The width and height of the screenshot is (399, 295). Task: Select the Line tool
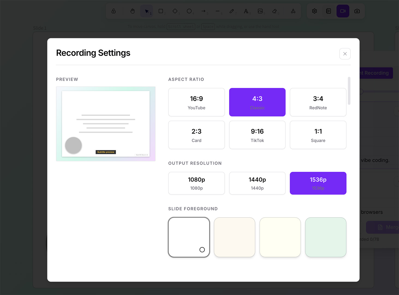(x=218, y=11)
